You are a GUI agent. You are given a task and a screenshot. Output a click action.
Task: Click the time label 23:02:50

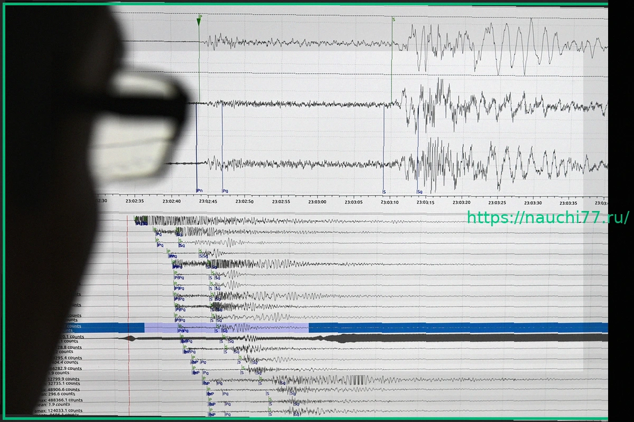(244, 201)
